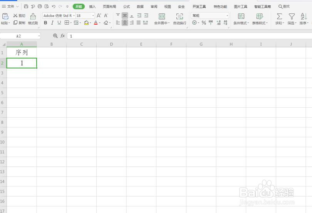Switch to the 数据 (Data) tab
The width and height of the screenshot is (312, 213).
pyautogui.click(x=140, y=7)
